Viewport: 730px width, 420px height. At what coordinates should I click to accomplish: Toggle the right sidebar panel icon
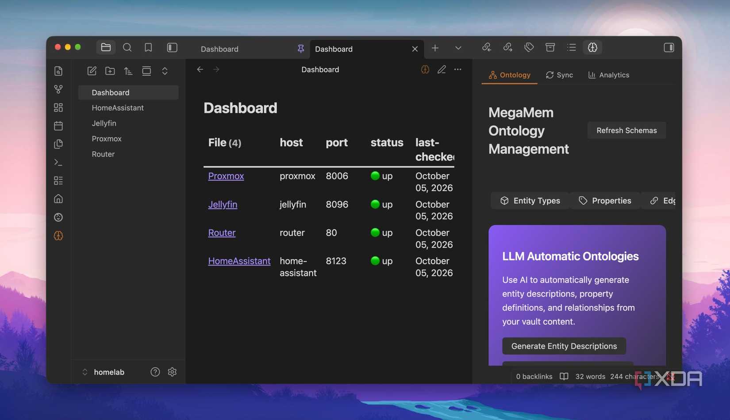click(x=669, y=47)
